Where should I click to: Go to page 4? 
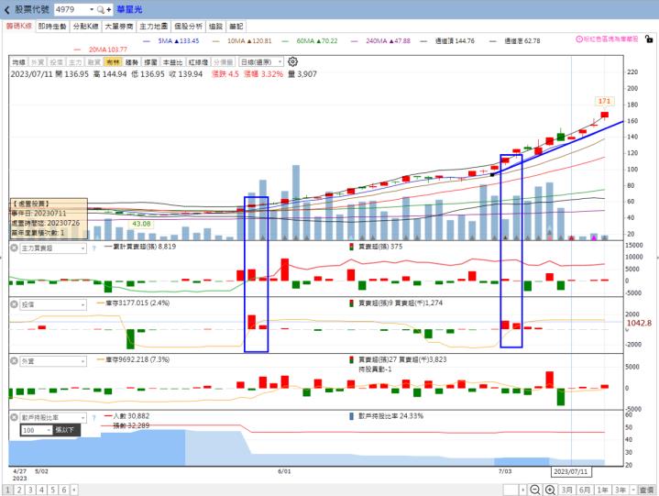tap(41, 490)
